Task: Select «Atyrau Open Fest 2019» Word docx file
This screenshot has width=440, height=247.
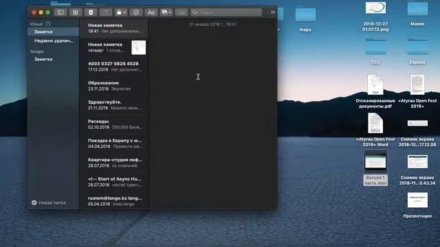Action: click(375, 130)
